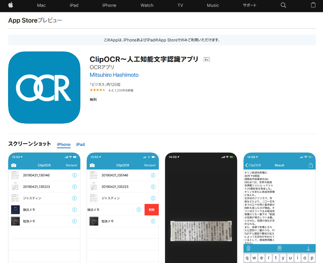The height and width of the screenshot is (263, 323).
Task: Click the 無料 price label
Action: [x=93, y=99]
